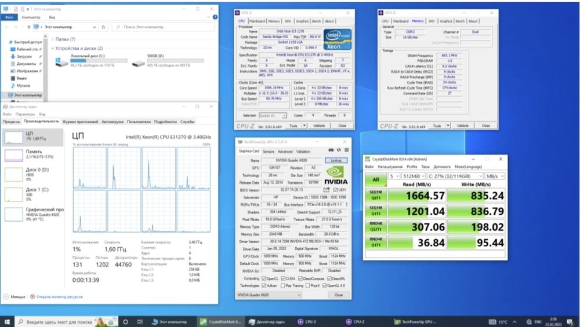This screenshot has width=580, height=327.
Task: Toggle the Ray Tracing checkbox
Action: pos(284,286)
